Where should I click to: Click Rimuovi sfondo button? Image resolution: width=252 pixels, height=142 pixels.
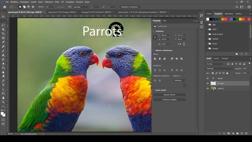coord(169,95)
